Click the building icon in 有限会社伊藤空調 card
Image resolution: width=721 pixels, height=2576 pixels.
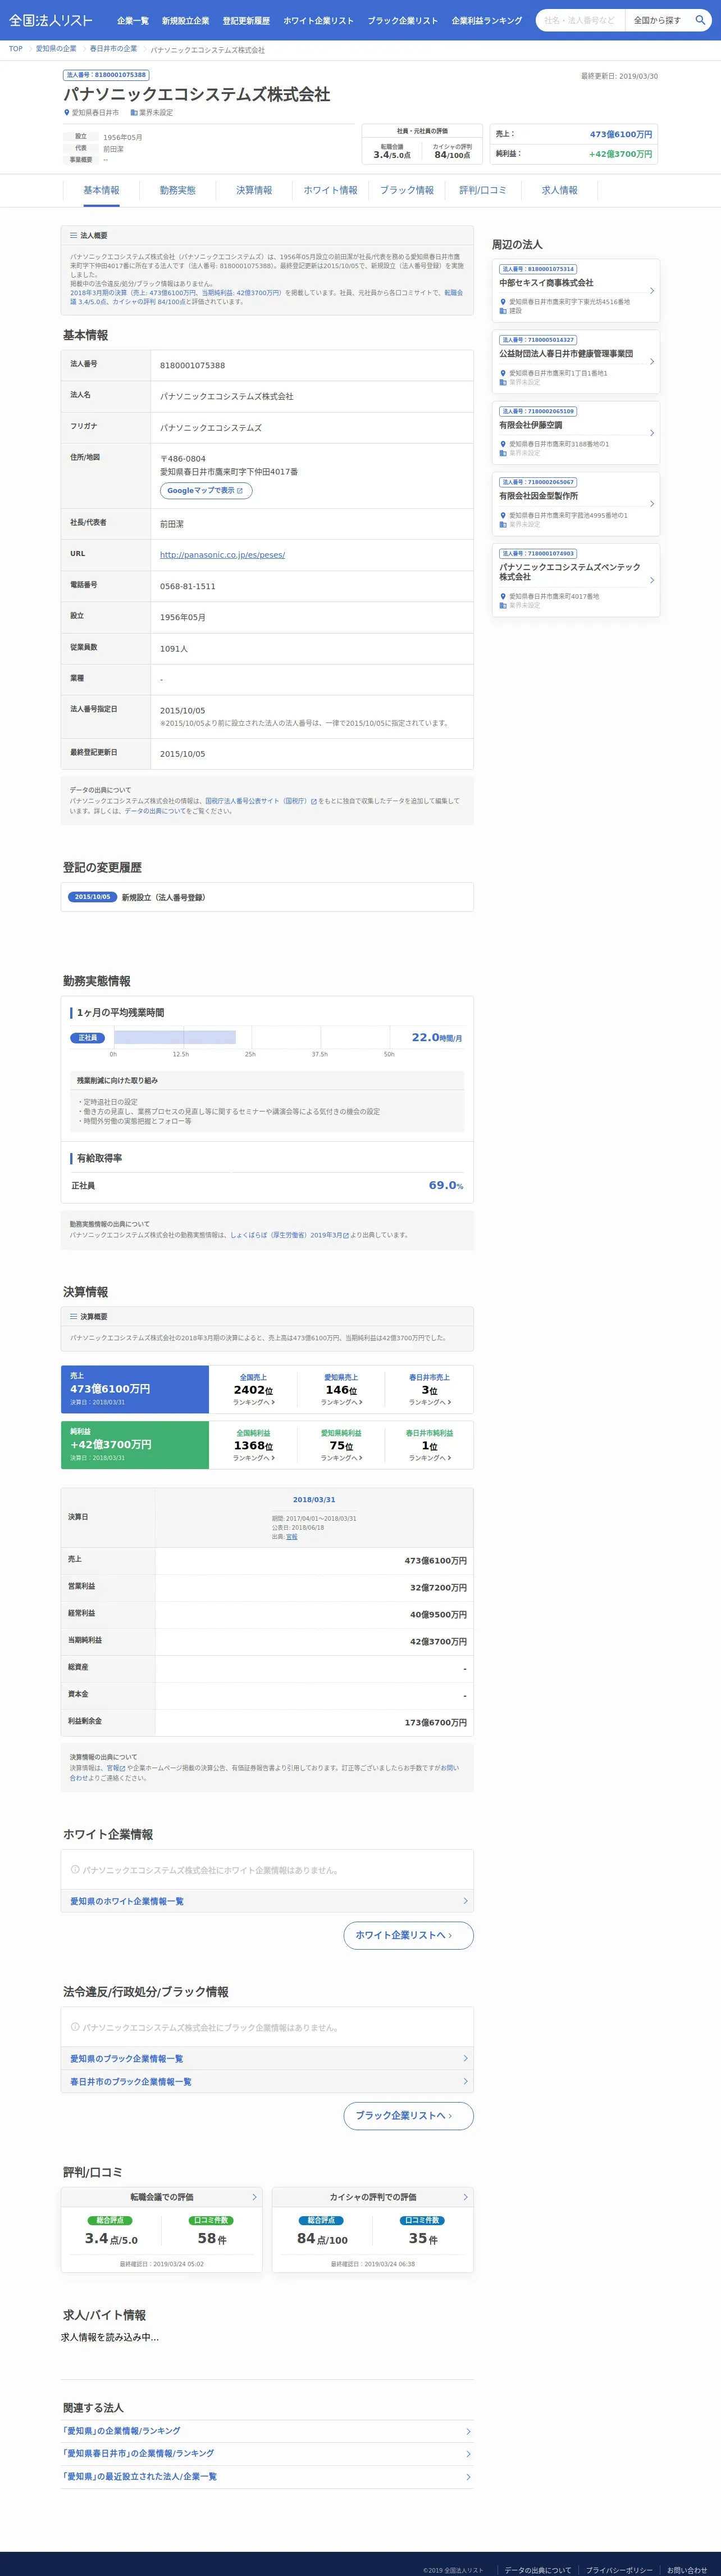(503, 453)
